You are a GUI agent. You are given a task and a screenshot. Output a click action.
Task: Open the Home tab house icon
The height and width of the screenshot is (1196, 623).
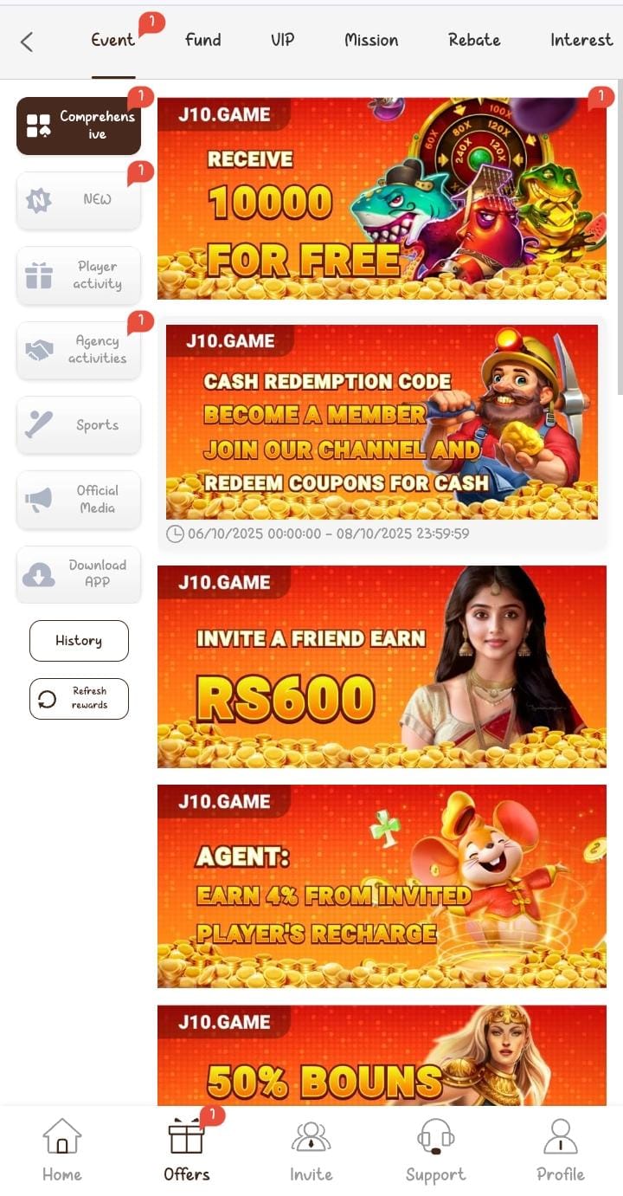coord(62,1136)
